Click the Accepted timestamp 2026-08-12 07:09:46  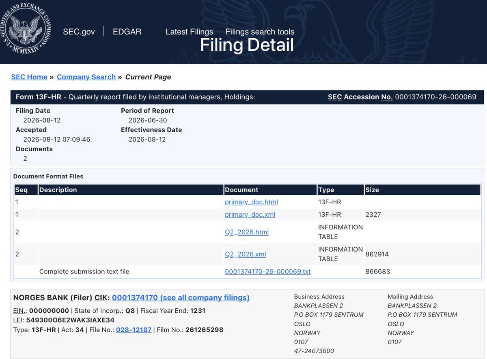(x=57, y=140)
